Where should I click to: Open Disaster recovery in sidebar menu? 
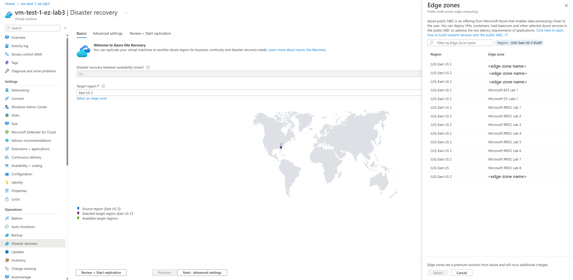(33, 244)
